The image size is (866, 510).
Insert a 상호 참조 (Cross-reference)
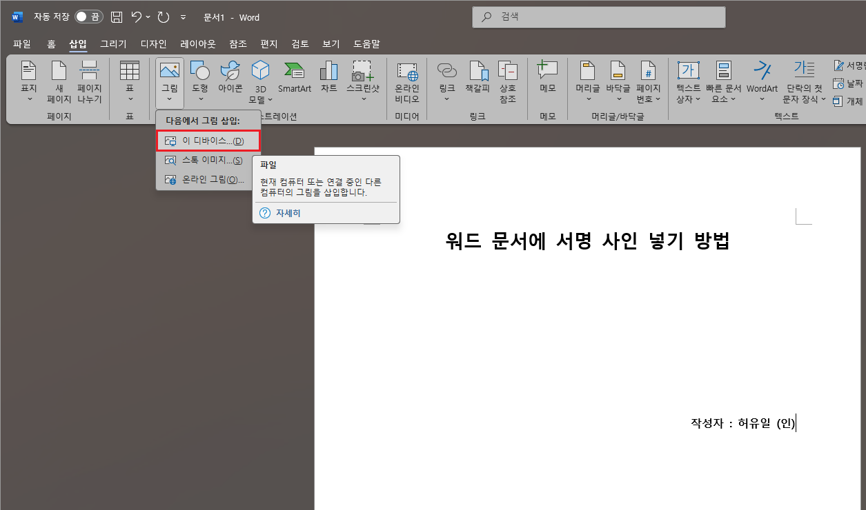(508, 82)
